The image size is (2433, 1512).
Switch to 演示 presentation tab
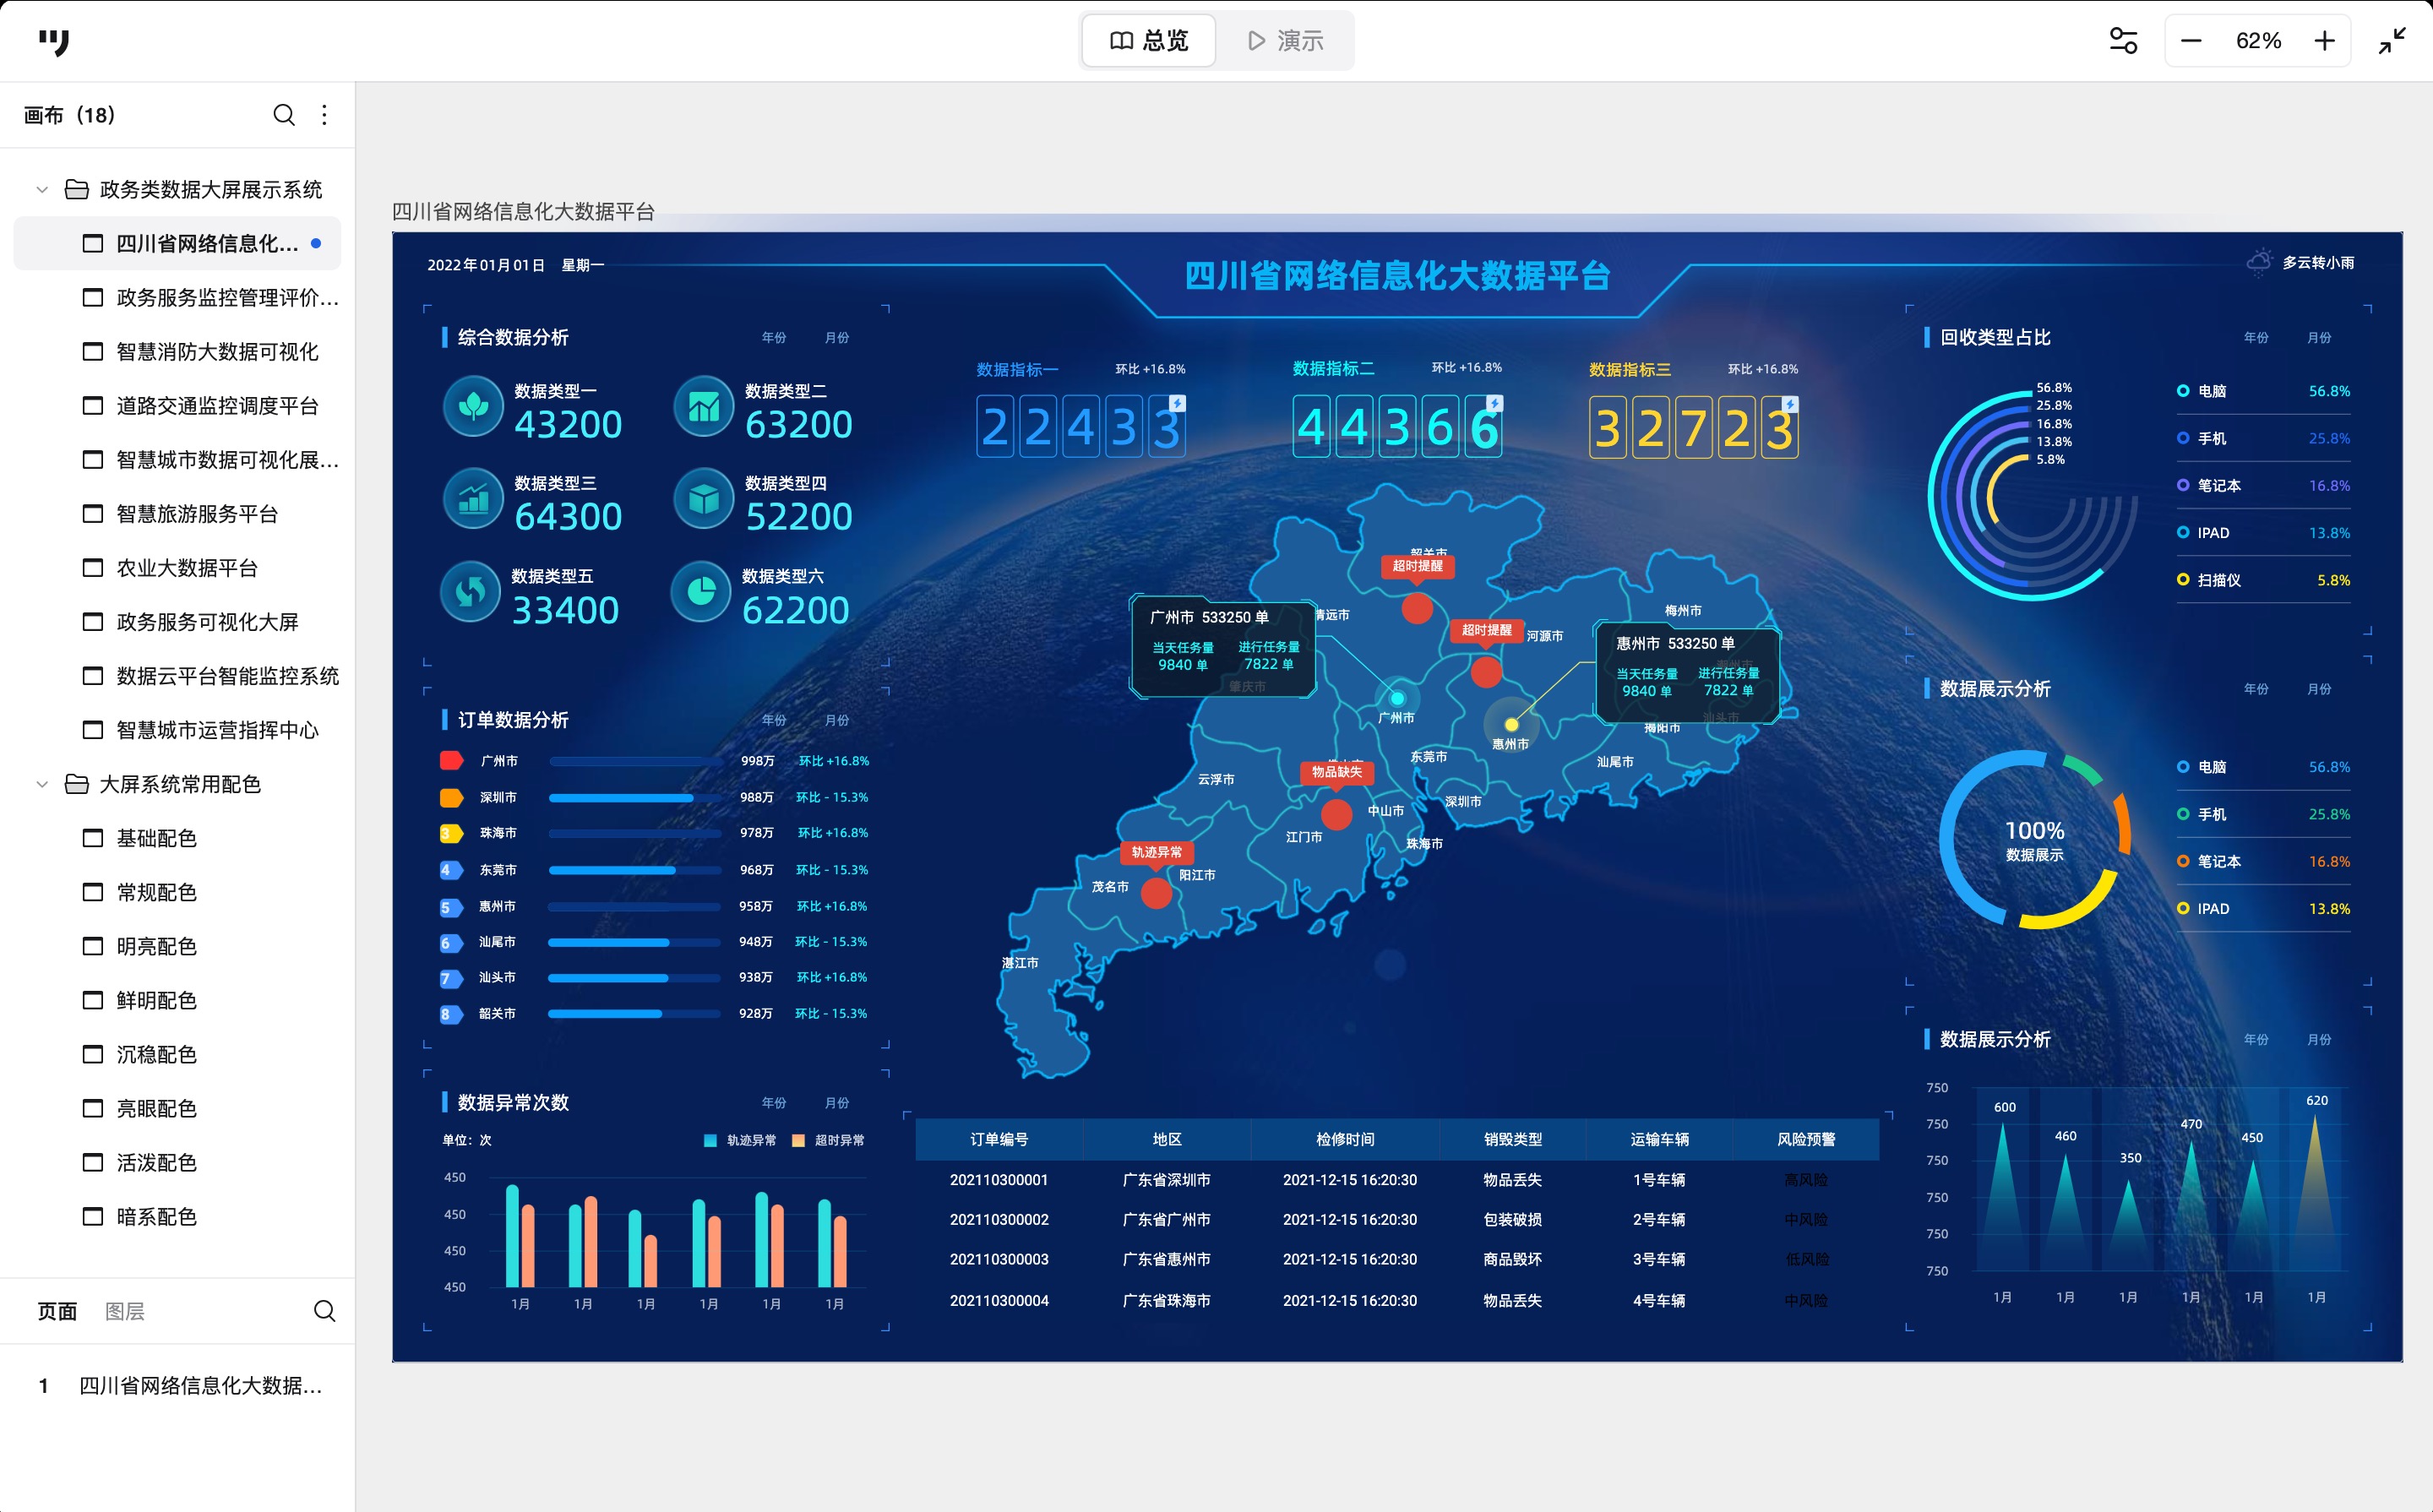1285,41
